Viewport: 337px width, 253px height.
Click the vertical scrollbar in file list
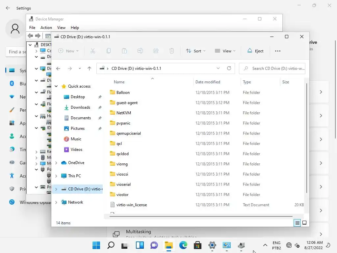pos(306,138)
